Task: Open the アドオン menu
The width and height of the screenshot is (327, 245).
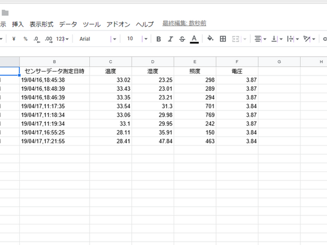Action: click(118, 24)
